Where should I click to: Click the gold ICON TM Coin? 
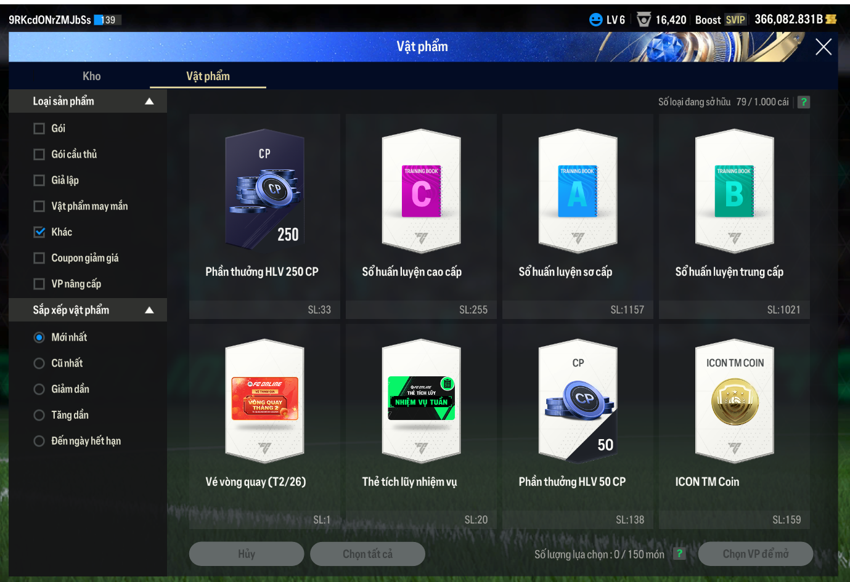pyautogui.click(x=734, y=402)
